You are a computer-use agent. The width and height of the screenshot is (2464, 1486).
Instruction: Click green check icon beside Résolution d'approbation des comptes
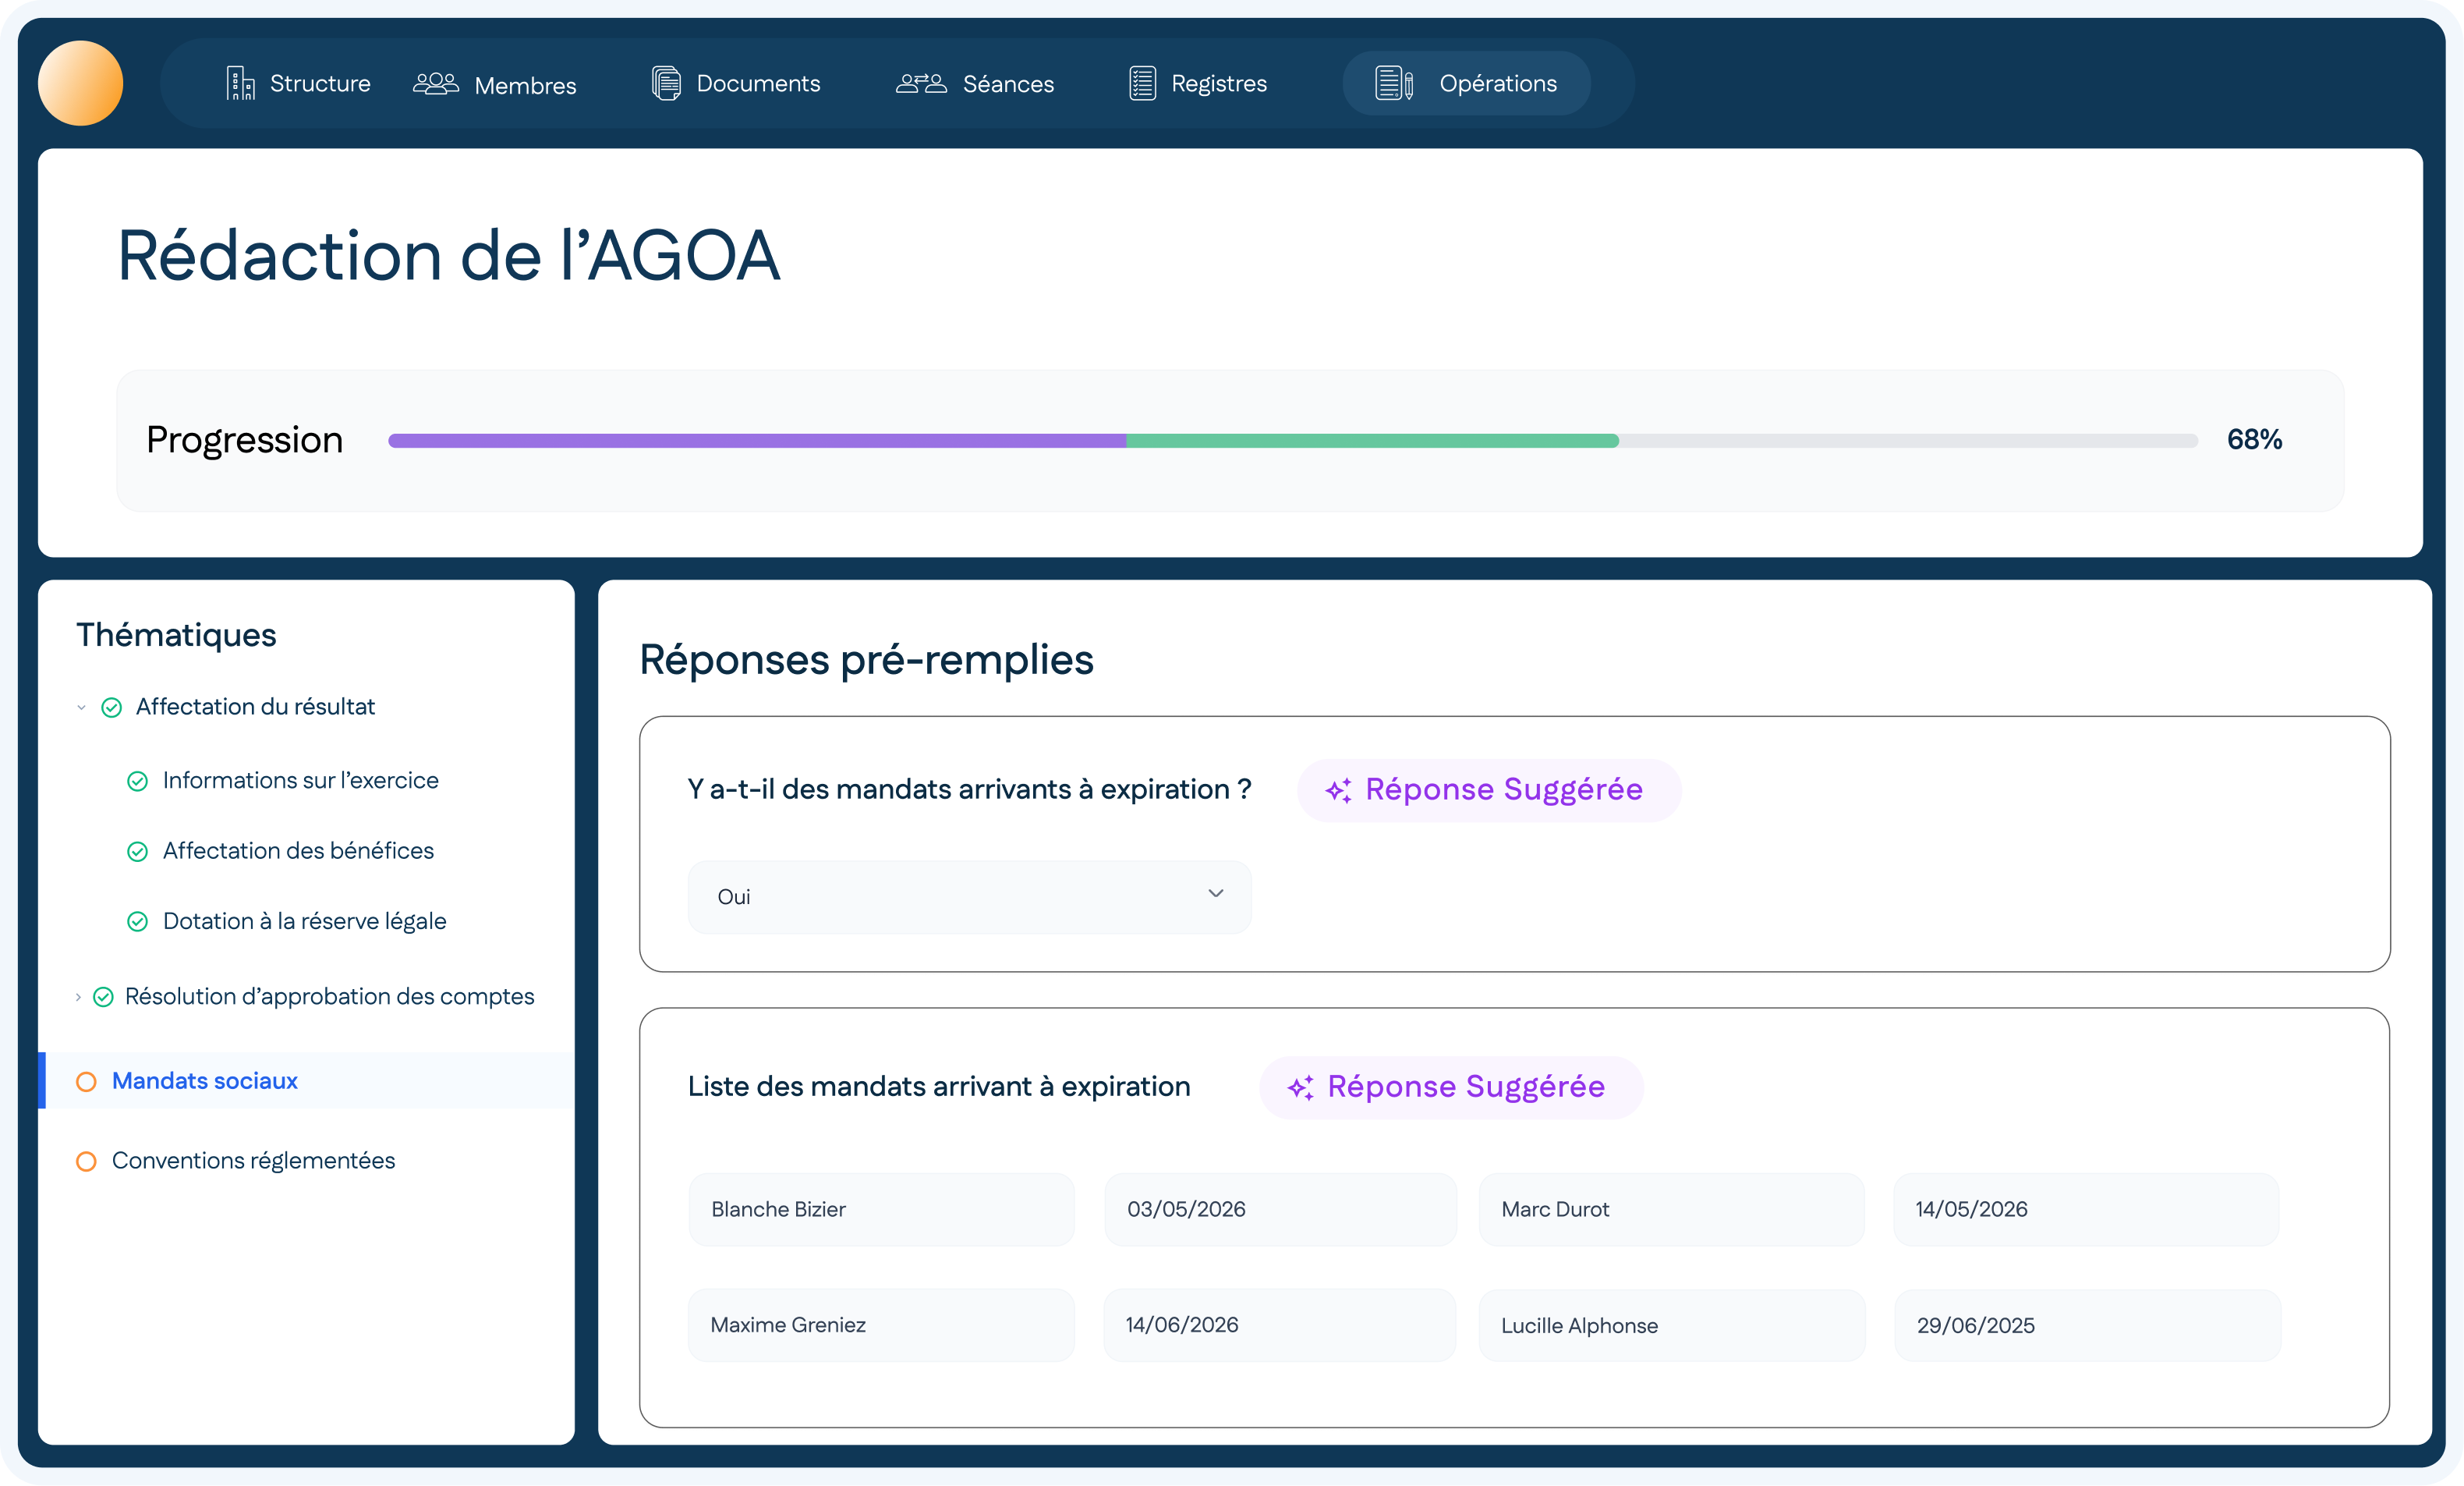click(x=103, y=997)
